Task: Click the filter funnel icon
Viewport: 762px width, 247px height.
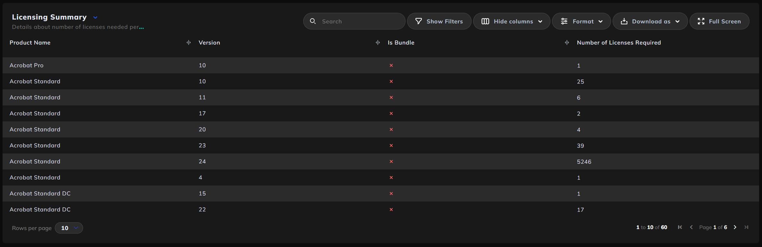Action: click(419, 21)
